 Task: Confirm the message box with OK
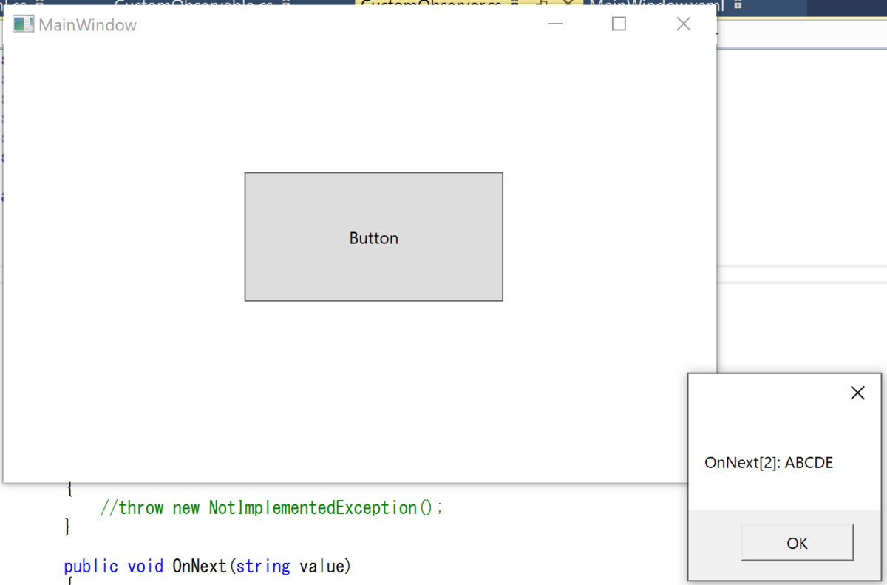coord(797,543)
